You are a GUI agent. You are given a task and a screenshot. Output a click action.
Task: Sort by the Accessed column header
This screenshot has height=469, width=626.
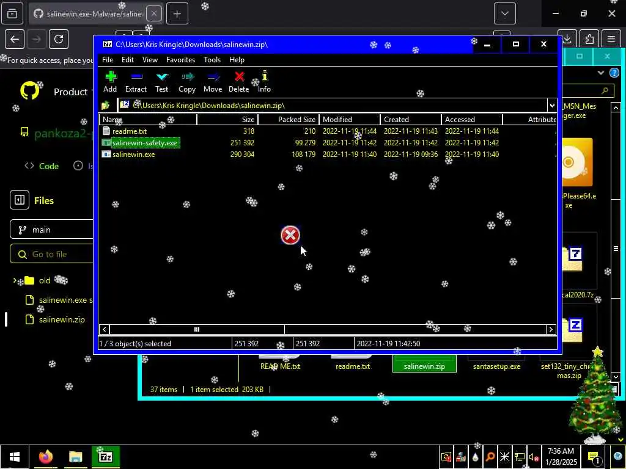click(471, 119)
